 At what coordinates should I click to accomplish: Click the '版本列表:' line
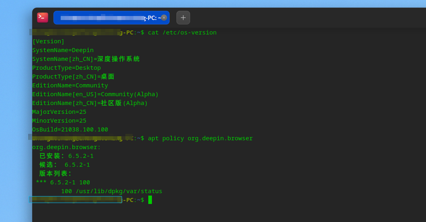click(55, 174)
